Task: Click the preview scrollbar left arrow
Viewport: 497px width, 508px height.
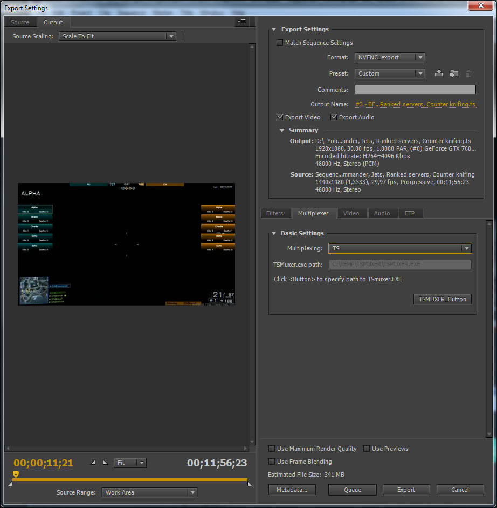Action: [8, 449]
